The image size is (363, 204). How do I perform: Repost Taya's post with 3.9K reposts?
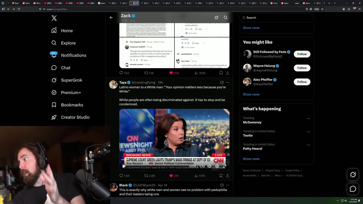[149, 176]
